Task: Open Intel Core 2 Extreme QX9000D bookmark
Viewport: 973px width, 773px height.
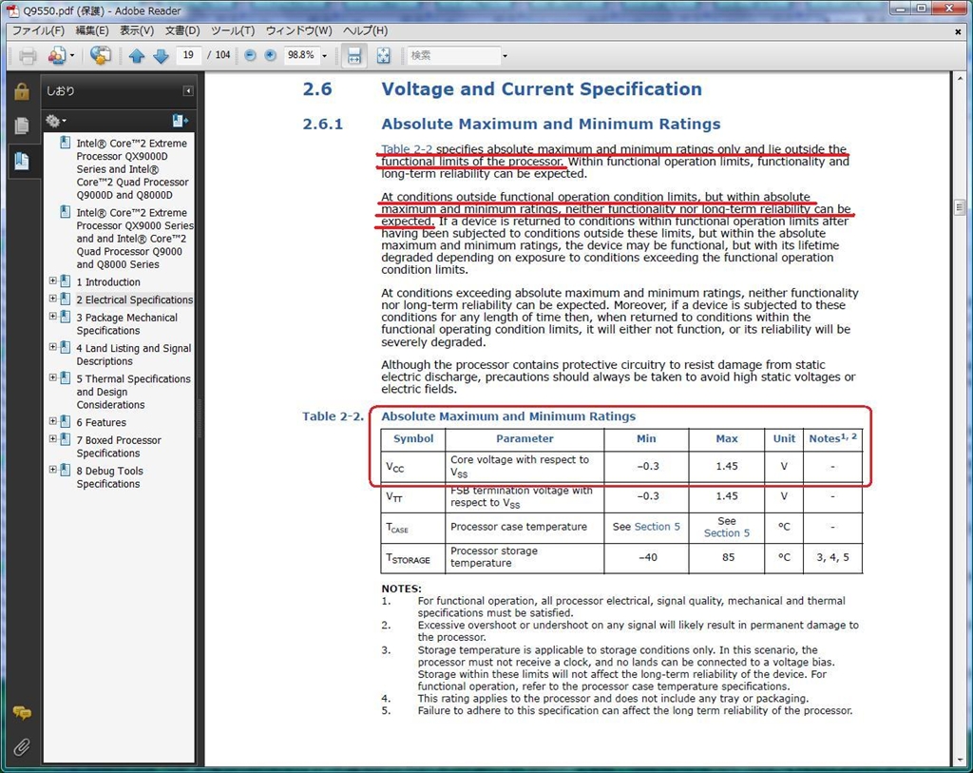Action: coord(131,169)
